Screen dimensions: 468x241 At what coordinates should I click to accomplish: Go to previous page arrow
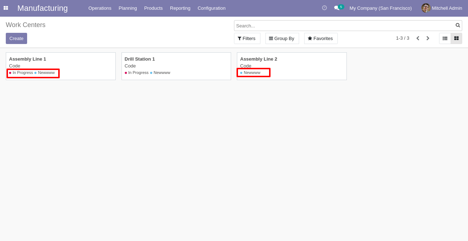pos(418,38)
